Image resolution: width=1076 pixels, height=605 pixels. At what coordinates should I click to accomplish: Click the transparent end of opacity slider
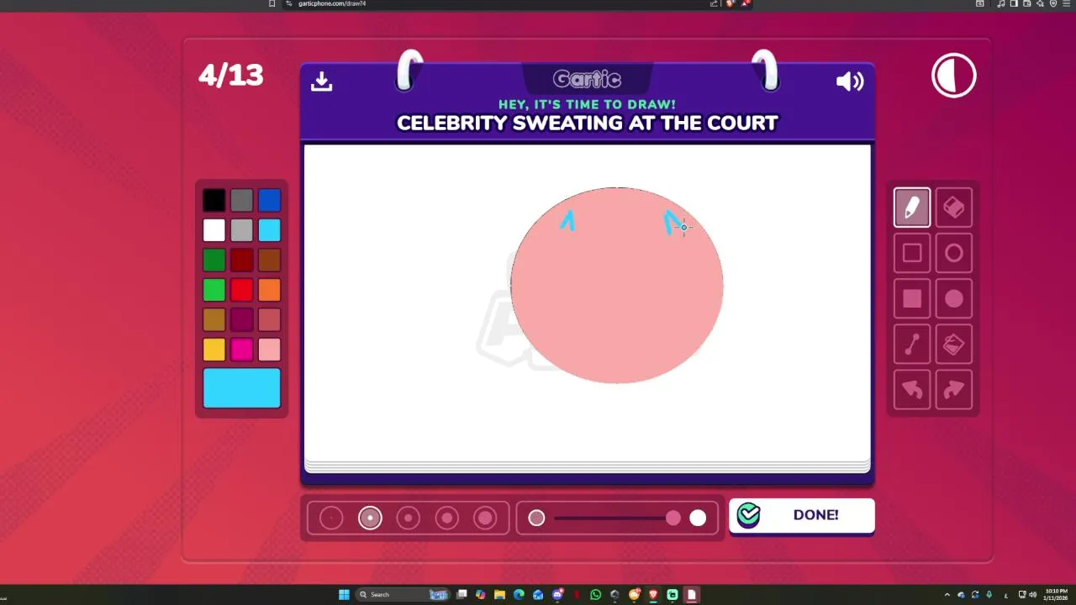click(x=536, y=518)
